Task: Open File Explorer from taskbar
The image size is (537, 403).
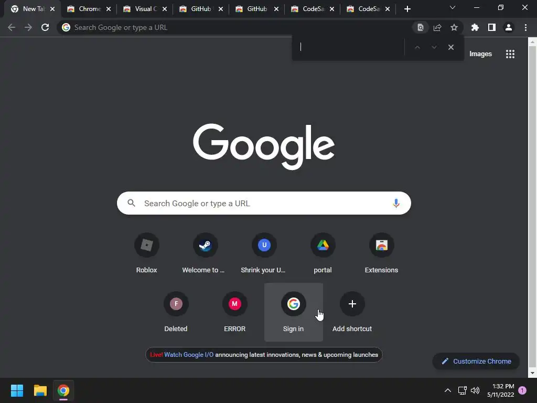Action: tap(40, 390)
